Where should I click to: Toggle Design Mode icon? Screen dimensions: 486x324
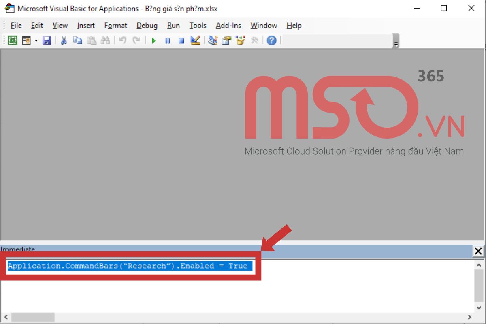(196, 40)
